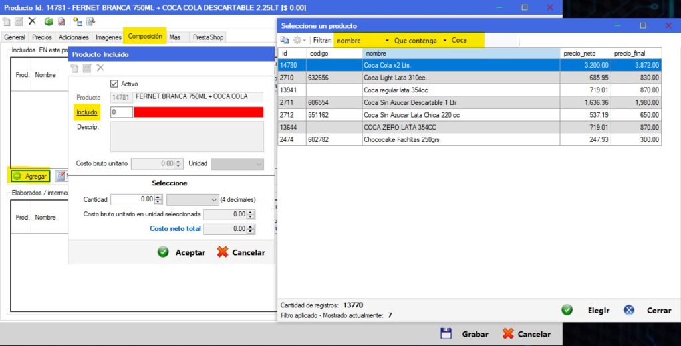The height and width of the screenshot is (346, 681).
Task: Click the document with red check icon
Action: point(61,21)
